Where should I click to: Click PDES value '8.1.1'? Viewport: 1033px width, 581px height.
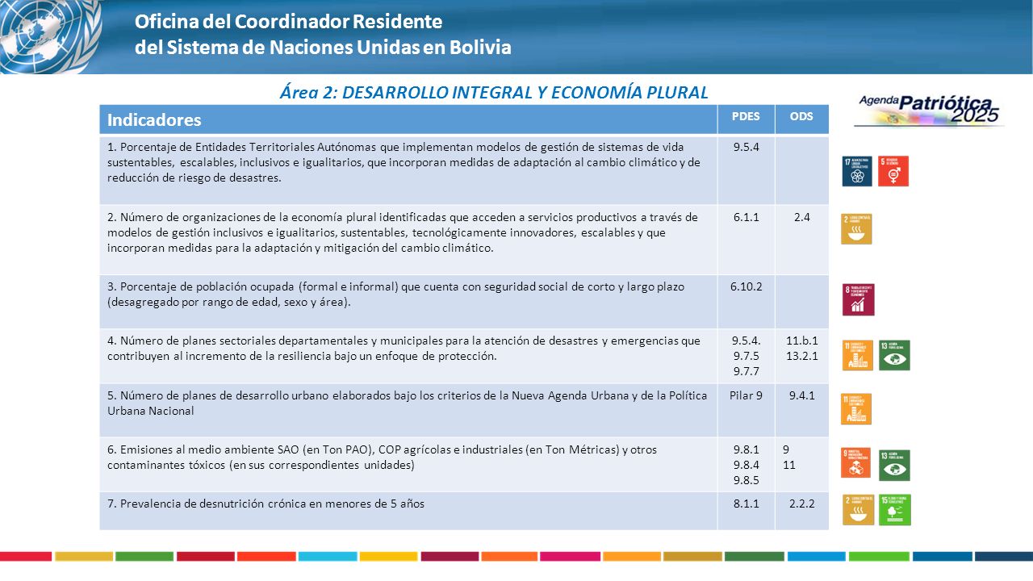(746, 504)
